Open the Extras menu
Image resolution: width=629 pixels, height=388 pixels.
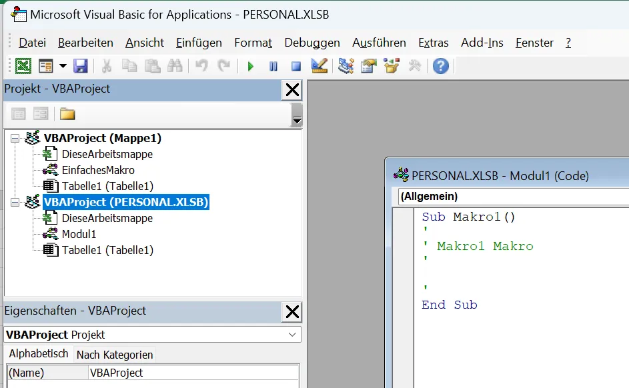pos(434,43)
